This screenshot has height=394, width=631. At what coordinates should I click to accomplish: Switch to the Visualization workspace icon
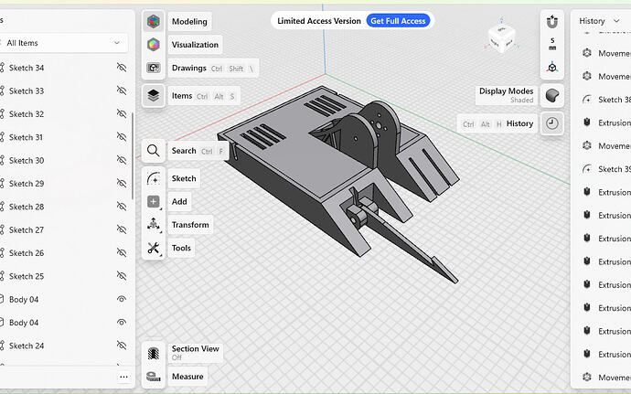[154, 45]
